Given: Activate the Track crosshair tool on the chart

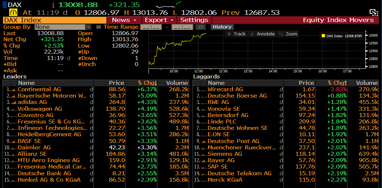Looking at the screenshot, I should (236, 34).
